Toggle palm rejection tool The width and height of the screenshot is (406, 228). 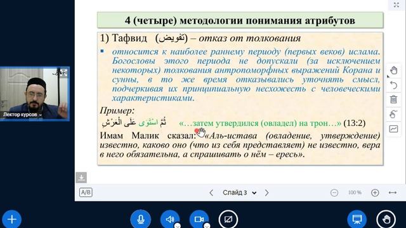(393, 114)
